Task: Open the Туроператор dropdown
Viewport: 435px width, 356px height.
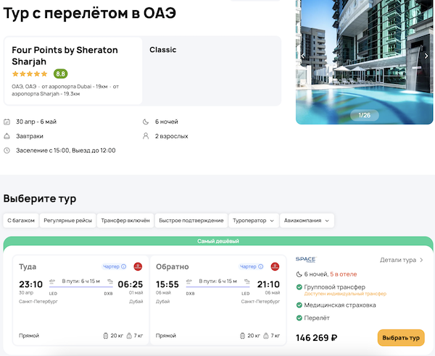Action: (x=252, y=220)
